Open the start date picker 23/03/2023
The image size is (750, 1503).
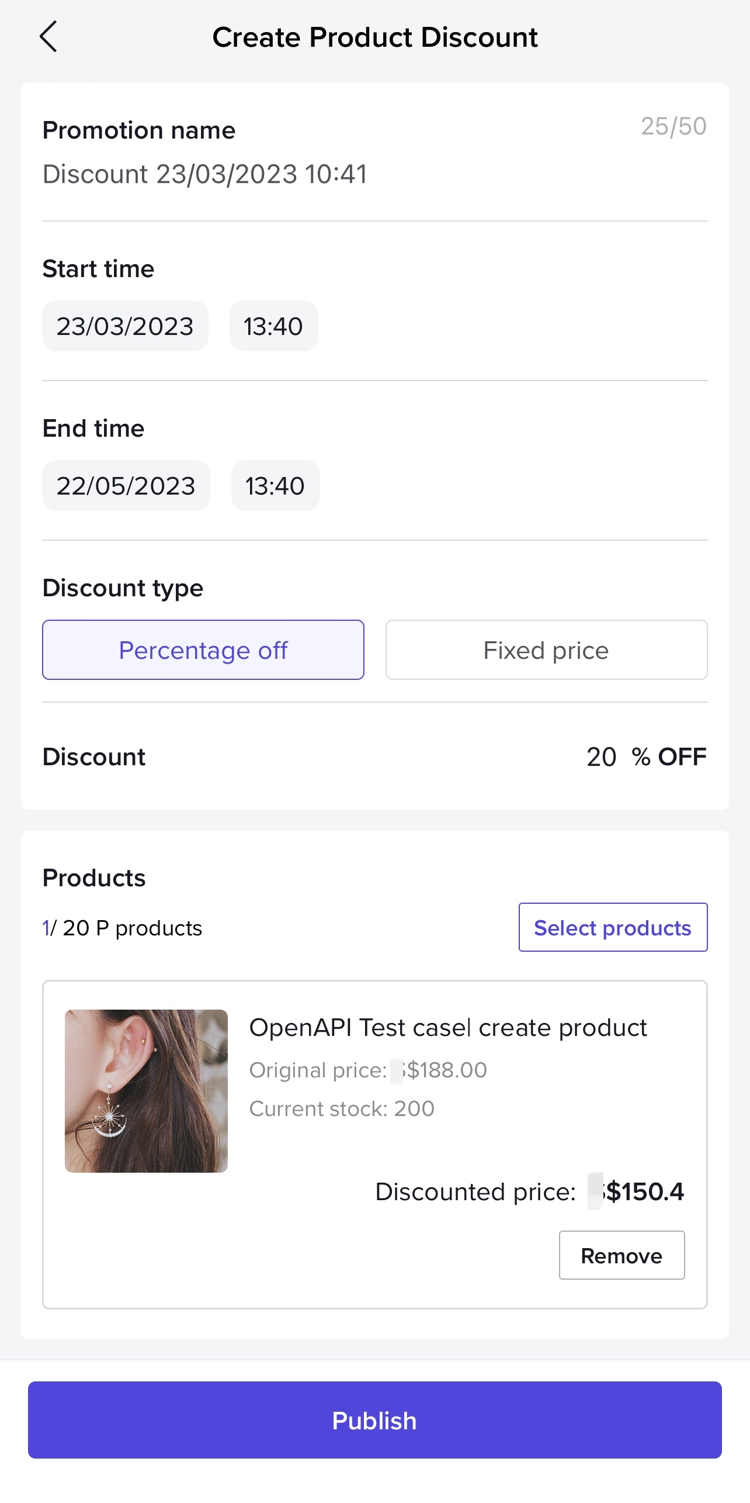(125, 326)
